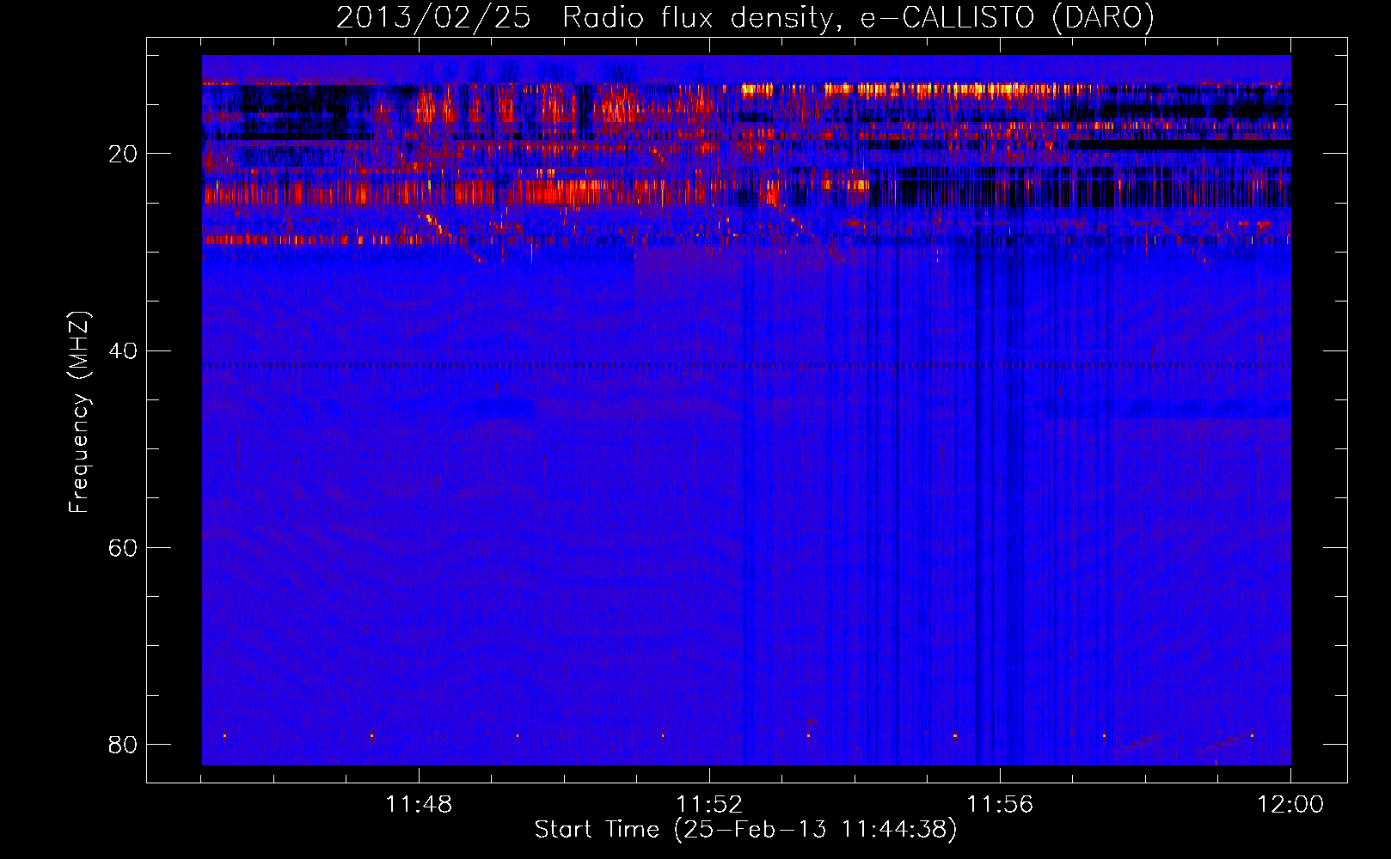This screenshot has height=859, width=1391.
Task: Click the "12:00" time tick label
Action: coord(1290,805)
